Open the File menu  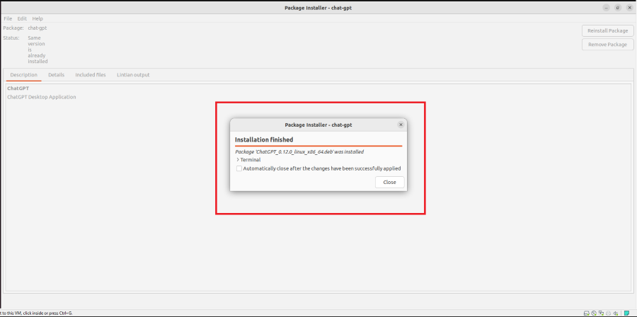tap(8, 18)
